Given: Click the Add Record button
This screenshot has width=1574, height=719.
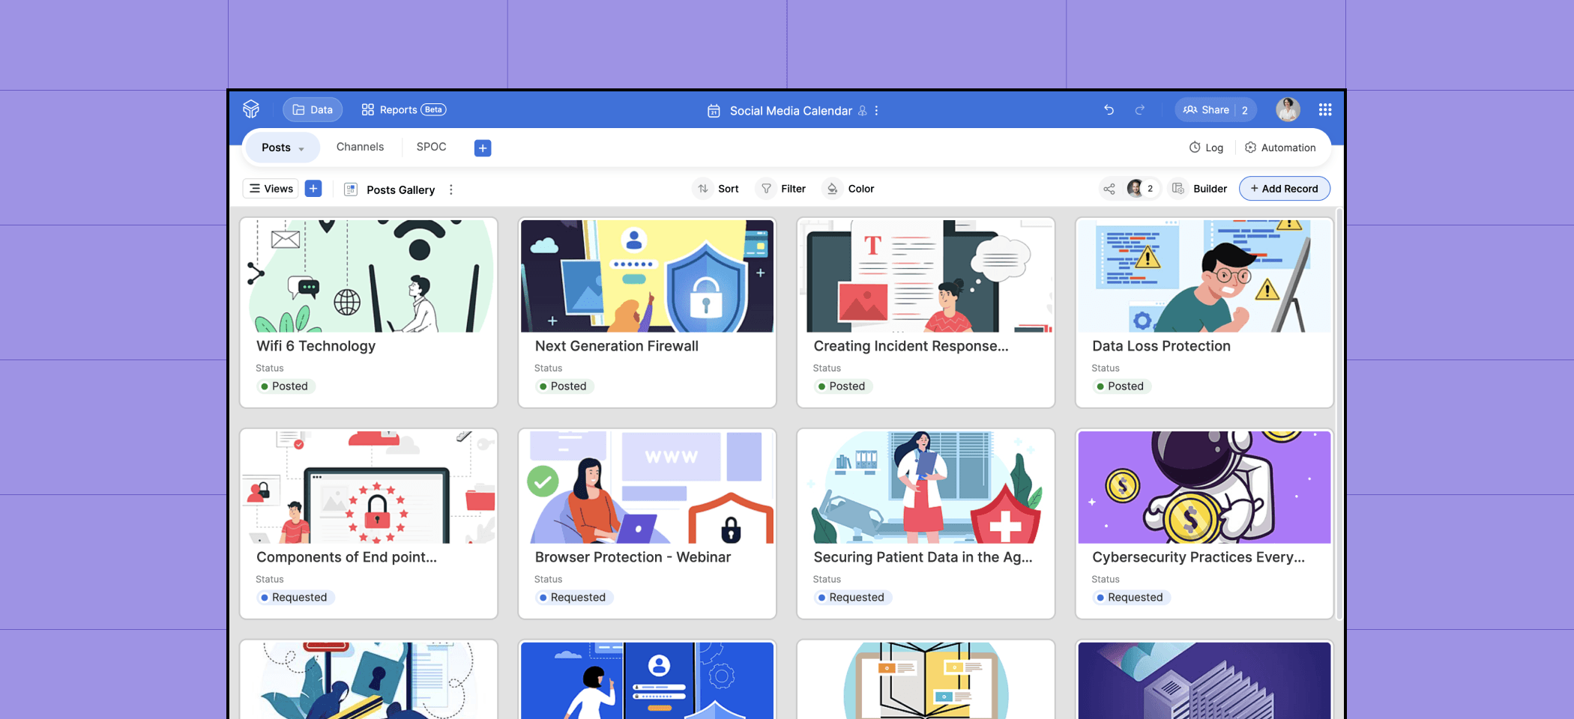Looking at the screenshot, I should [1285, 188].
